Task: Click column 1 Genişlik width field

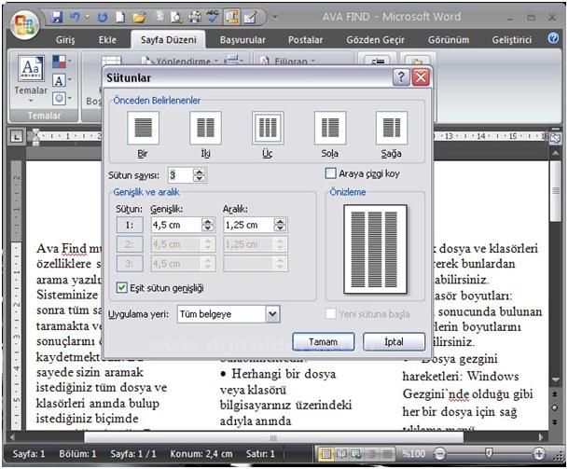Action: (x=176, y=225)
